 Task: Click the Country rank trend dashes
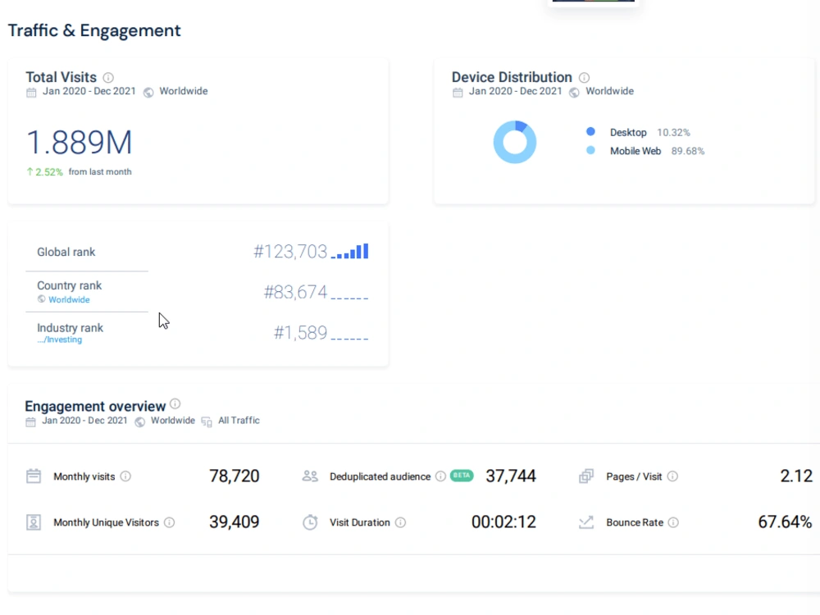click(x=350, y=298)
